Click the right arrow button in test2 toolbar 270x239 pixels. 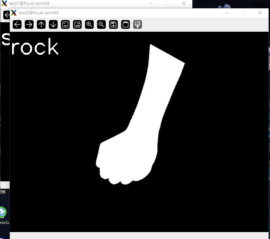pos(29,24)
